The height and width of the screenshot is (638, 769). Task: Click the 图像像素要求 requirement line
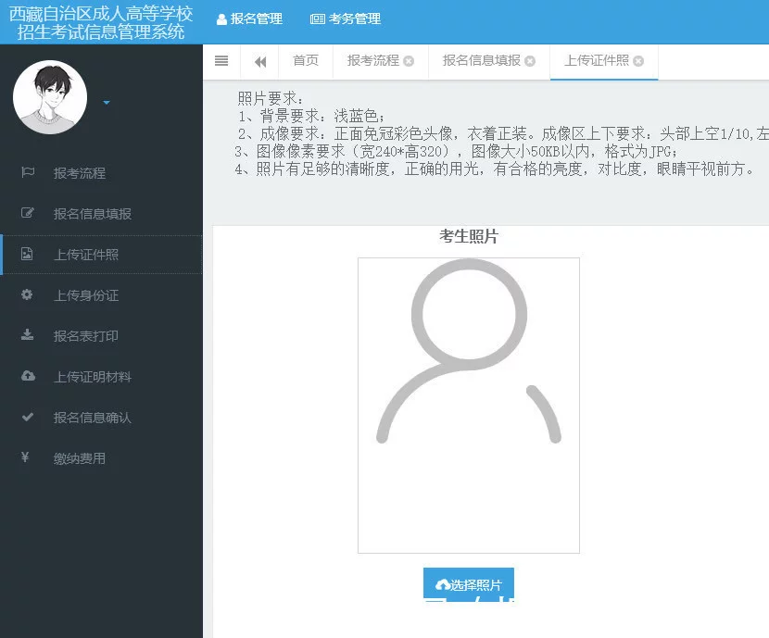click(x=456, y=152)
